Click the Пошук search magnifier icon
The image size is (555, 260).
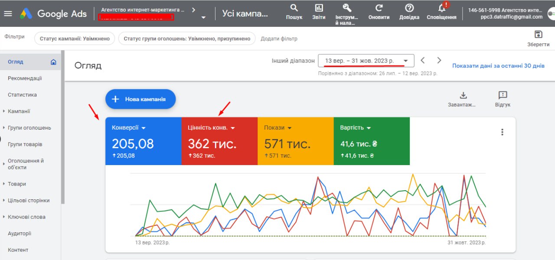[x=294, y=8]
